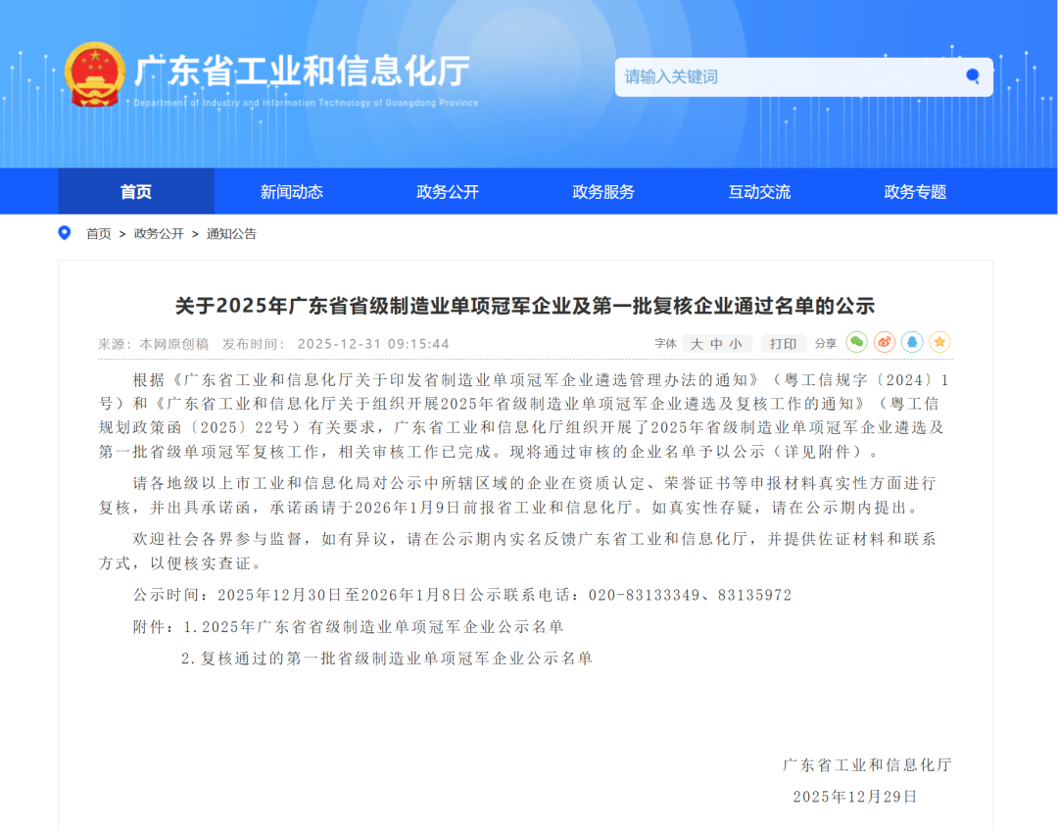This screenshot has height=831, width=1058.
Task: Click 通知公告 in the breadcrumb
Action: 231,234
